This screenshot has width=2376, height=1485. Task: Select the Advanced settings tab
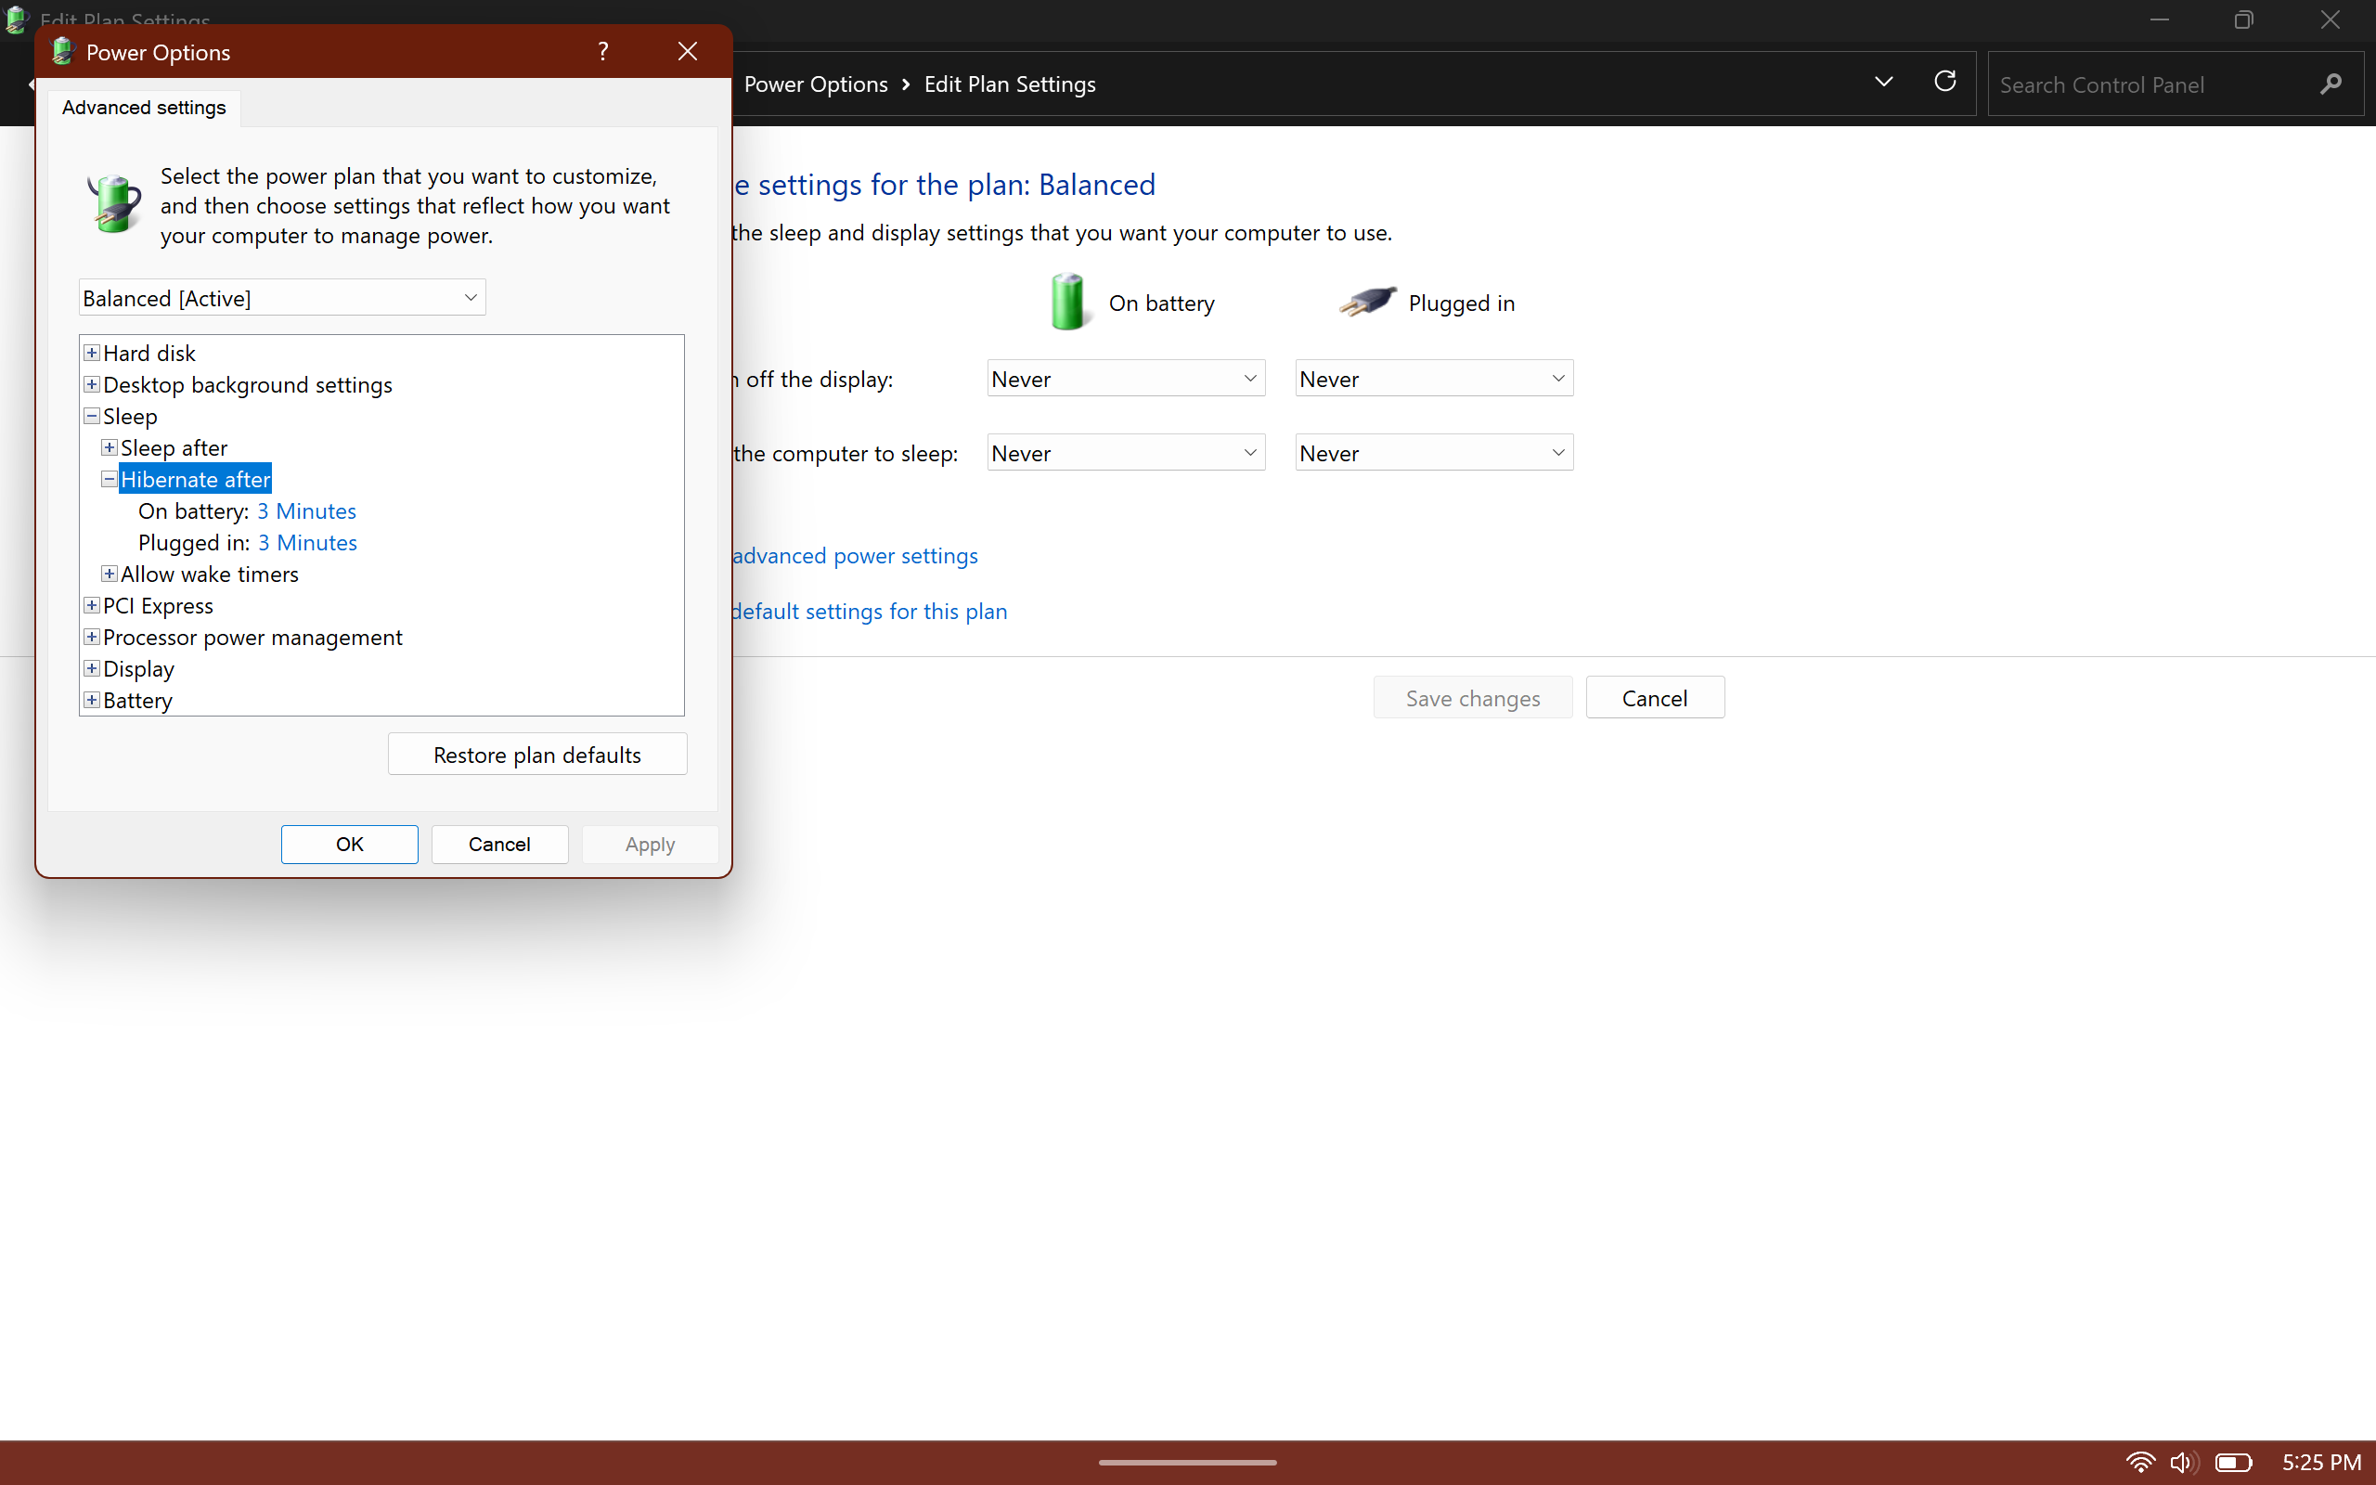click(x=143, y=107)
